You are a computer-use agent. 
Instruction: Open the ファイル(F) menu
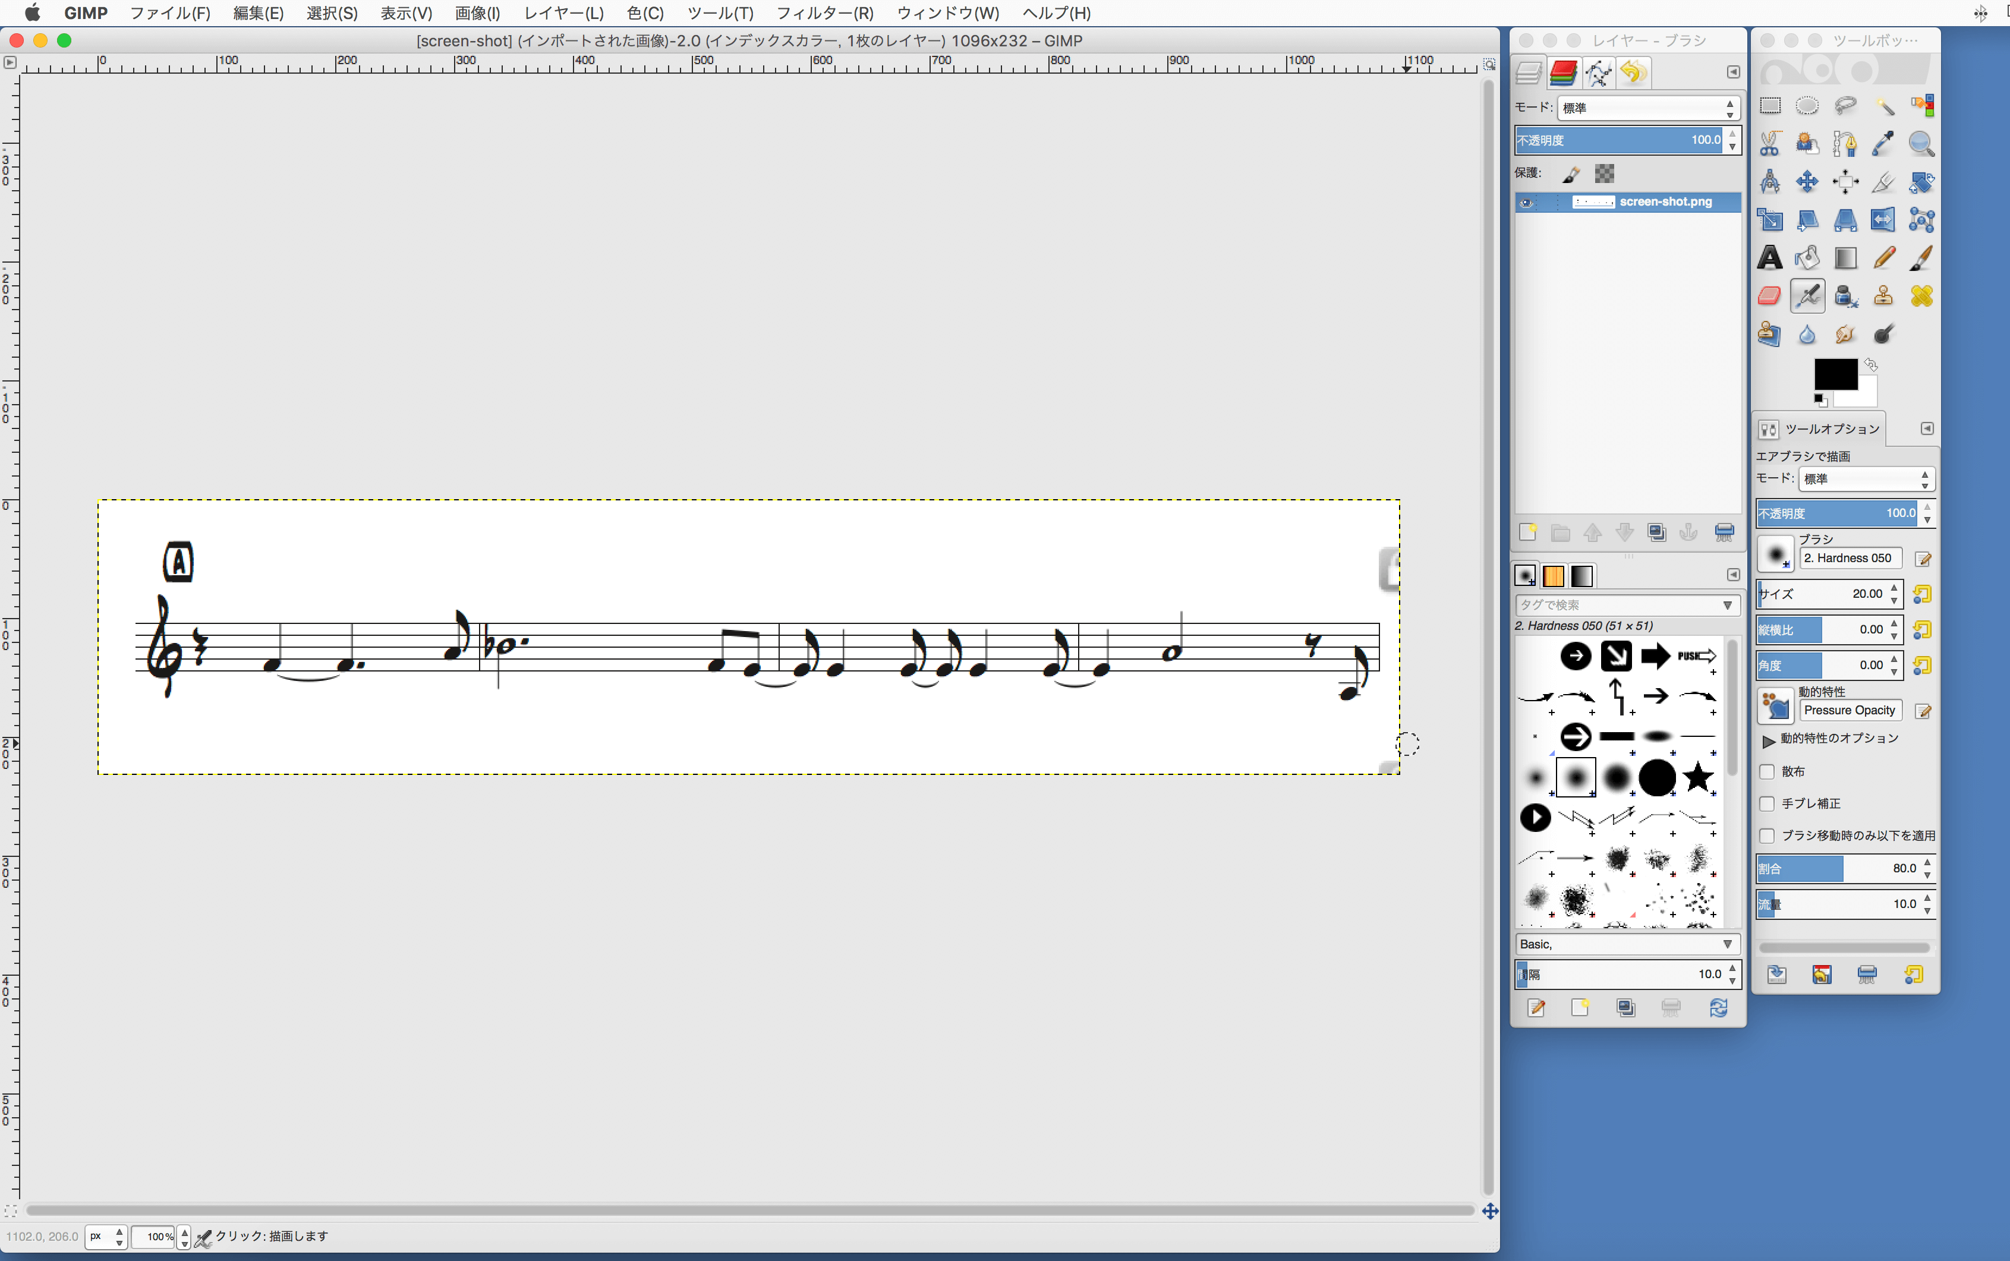[170, 13]
